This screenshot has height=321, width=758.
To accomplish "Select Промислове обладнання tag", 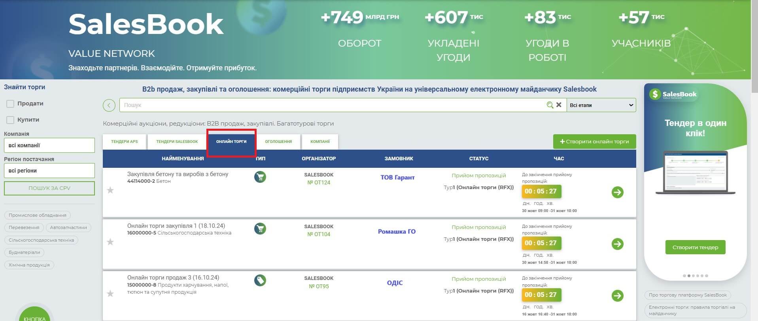I will 38,215.
